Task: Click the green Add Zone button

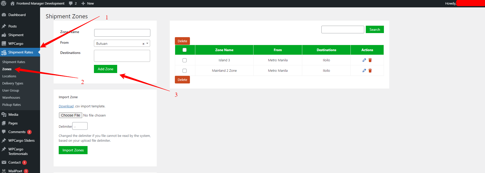Action: [x=105, y=69]
